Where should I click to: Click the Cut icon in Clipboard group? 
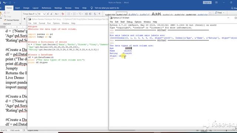5,13
